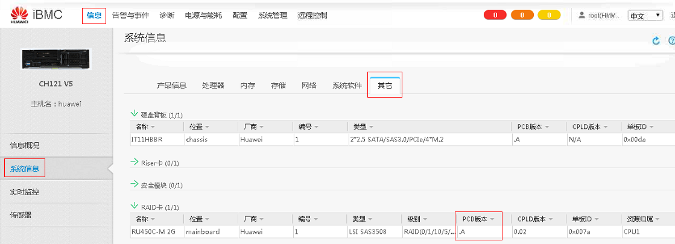The image size is (675, 244).
Task: Click the 系统信息 page heading
Action: pos(145,37)
